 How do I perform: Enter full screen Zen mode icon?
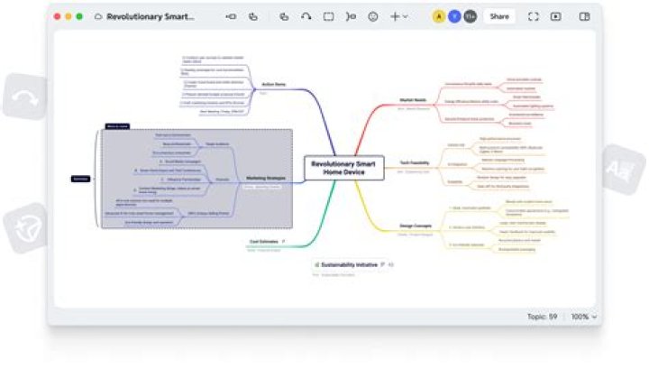533,16
